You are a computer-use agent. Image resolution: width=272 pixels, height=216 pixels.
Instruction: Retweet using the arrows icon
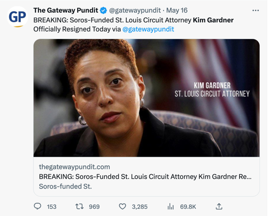79,206
